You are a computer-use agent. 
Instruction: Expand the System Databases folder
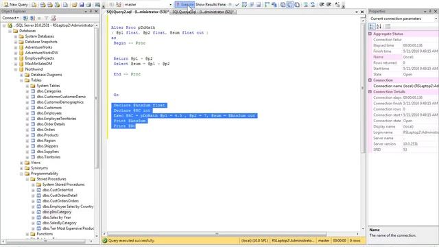(x=16, y=36)
